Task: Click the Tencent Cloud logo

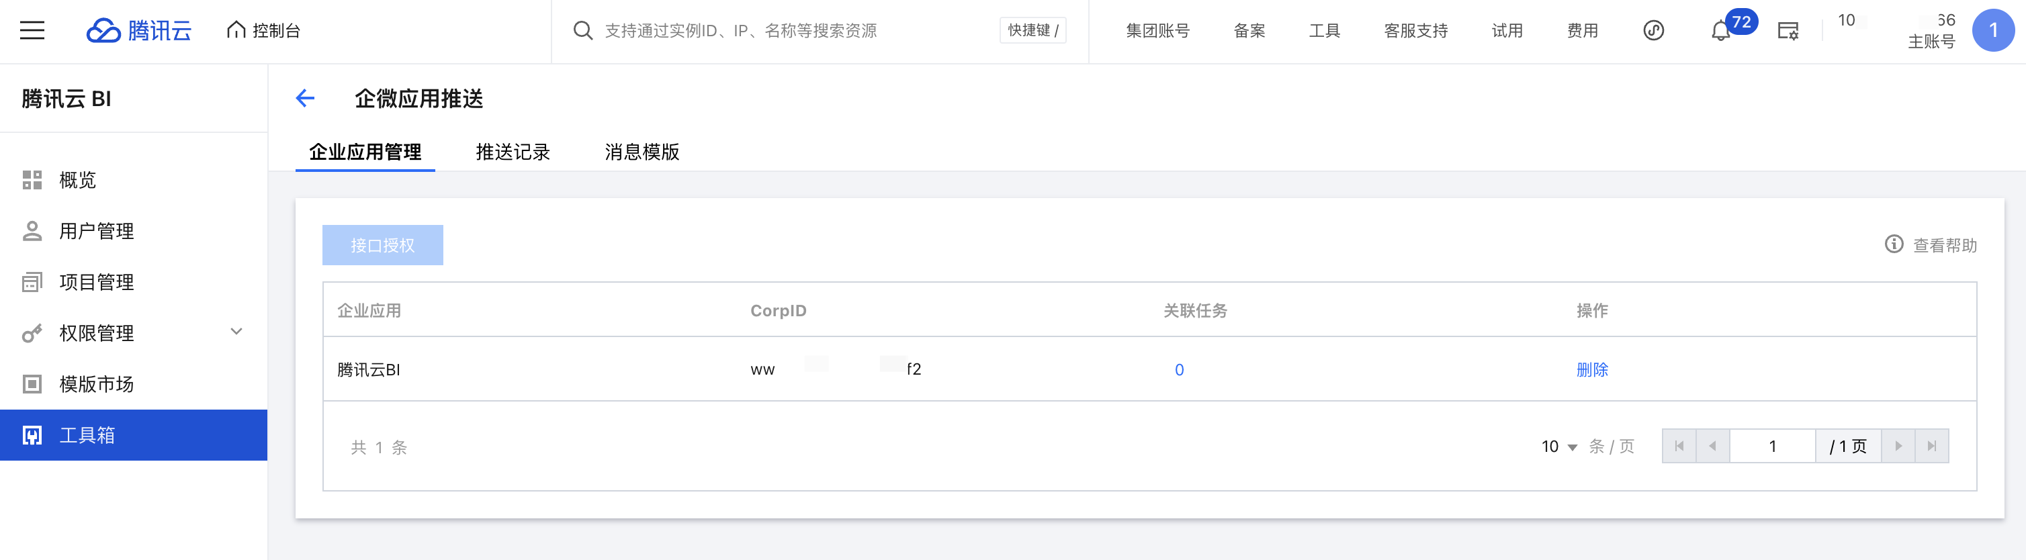Action: [x=139, y=31]
